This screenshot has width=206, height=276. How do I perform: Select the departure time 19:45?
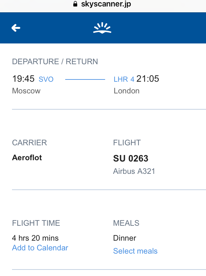coord(23,79)
